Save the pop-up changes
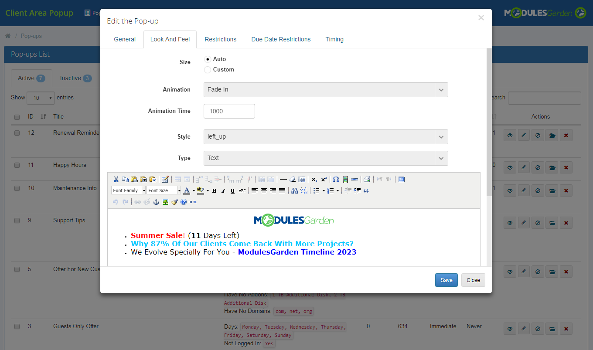Screen dimensions: 593x350 tap(446, 280)
